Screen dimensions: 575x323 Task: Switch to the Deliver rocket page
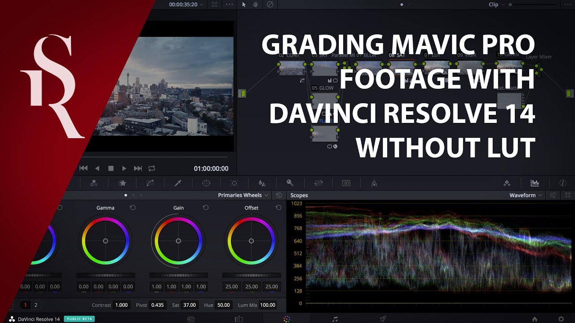point(383,319)
